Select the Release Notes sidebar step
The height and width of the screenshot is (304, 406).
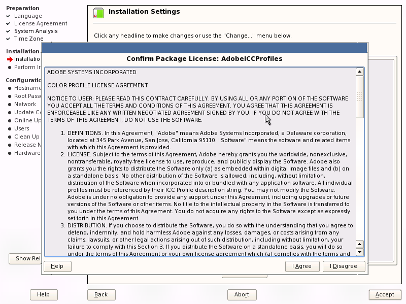pyautogui.click(x=27, y=145)
